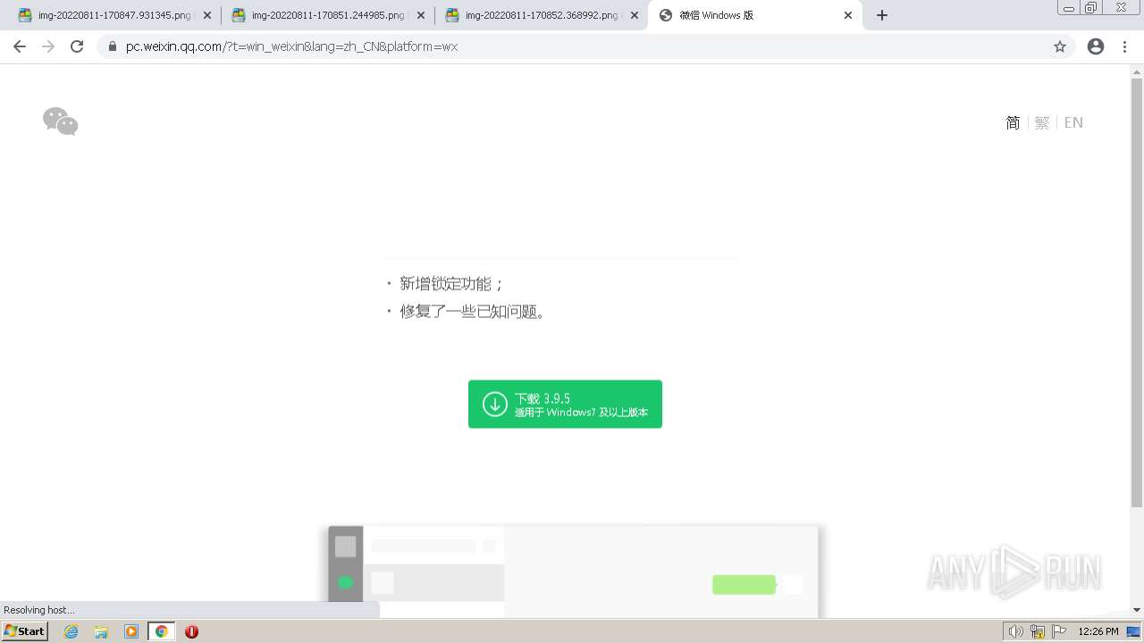Click the address bar URL
This screenshot has width=1144, height=643.
291,46
